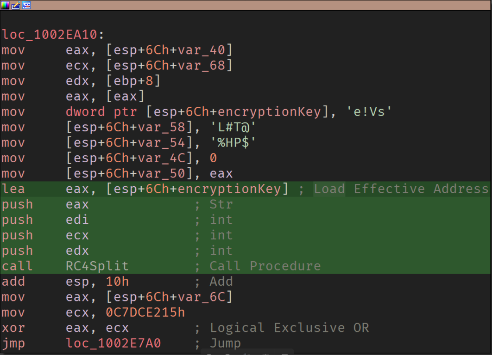Follow the RC4Split call target
This screenshot has width=492, height=355.
97,266
